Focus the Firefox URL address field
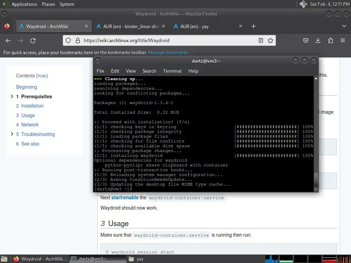The image size is (351, 263). [169, 40]
